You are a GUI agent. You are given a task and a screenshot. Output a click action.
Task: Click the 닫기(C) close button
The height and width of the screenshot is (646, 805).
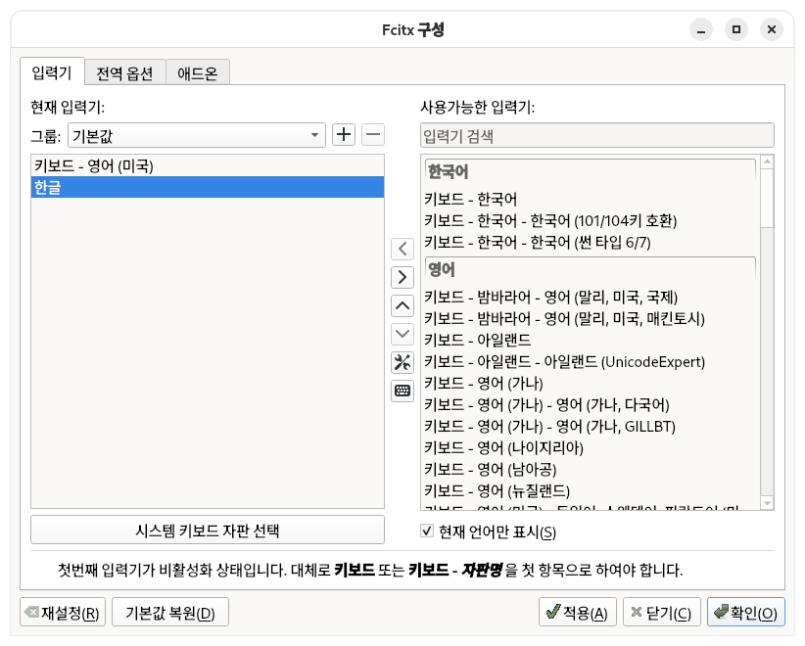coord(662,612)
